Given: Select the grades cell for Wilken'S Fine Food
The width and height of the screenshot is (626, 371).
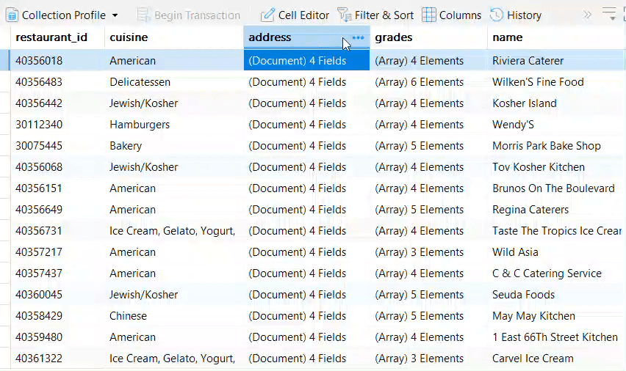Looking at the screenshot, I should click(428, 82).
